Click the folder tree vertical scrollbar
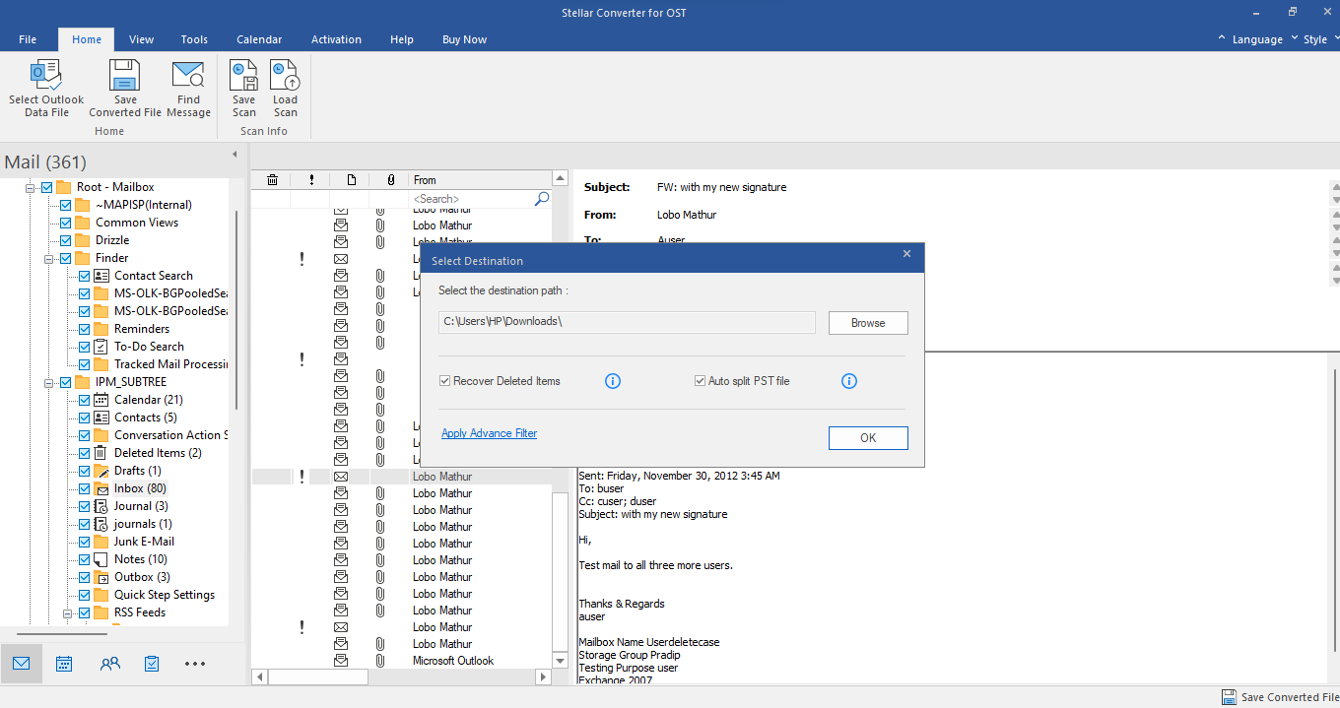 click(236, 308)
